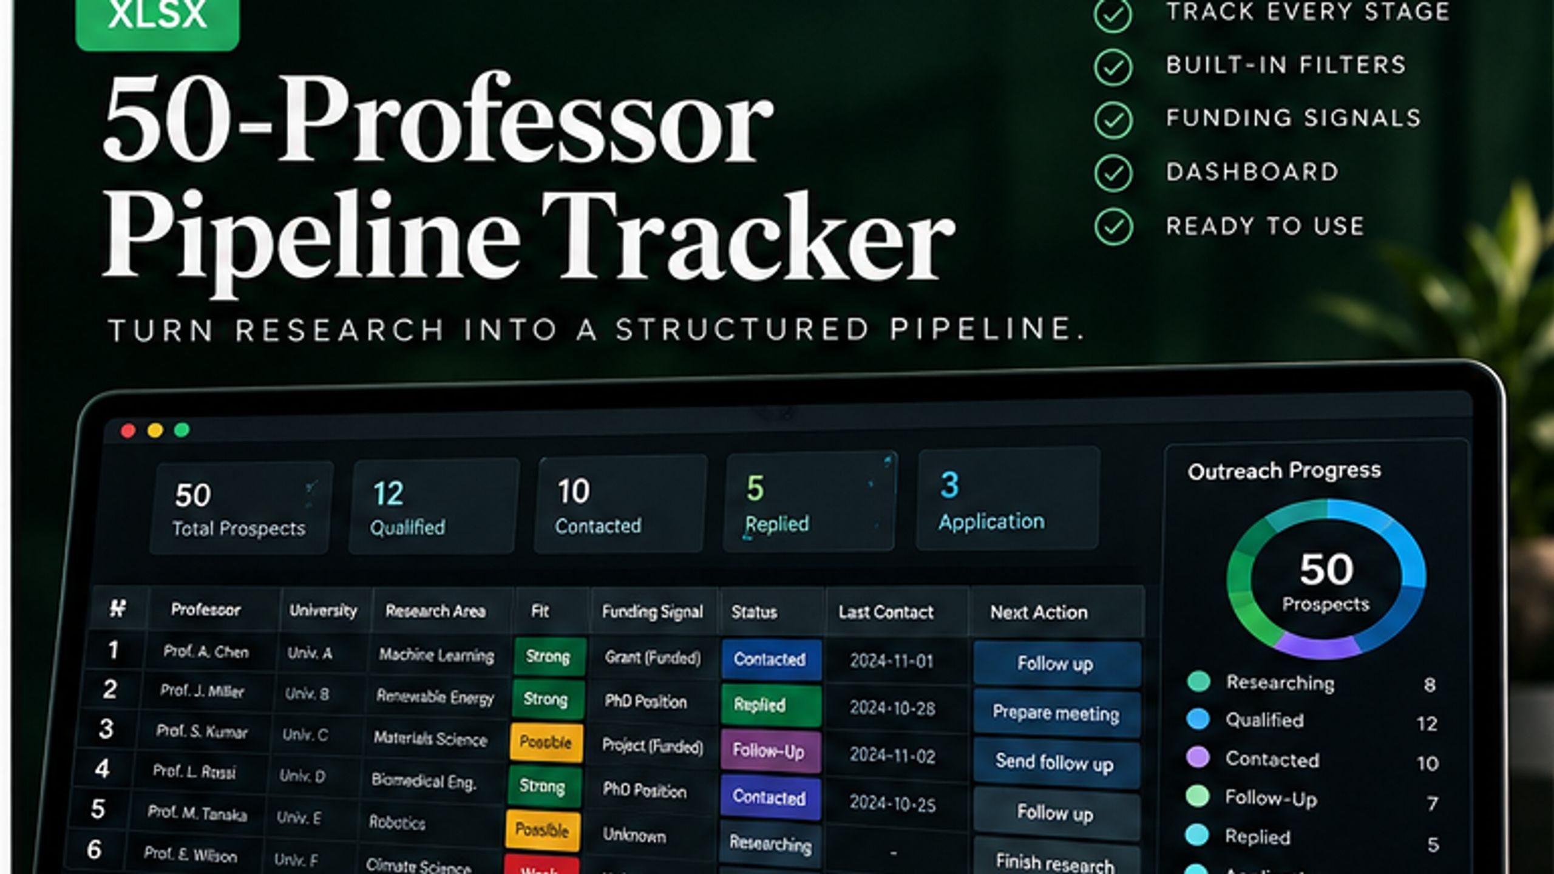1554x874 pixels.
Task: Open the 12 Qualified stat card
Action: point(433,506)
